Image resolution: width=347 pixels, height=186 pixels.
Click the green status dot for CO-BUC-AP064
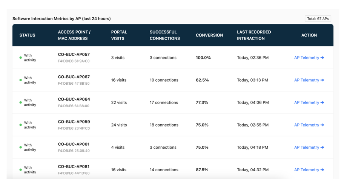pos(21,102)
